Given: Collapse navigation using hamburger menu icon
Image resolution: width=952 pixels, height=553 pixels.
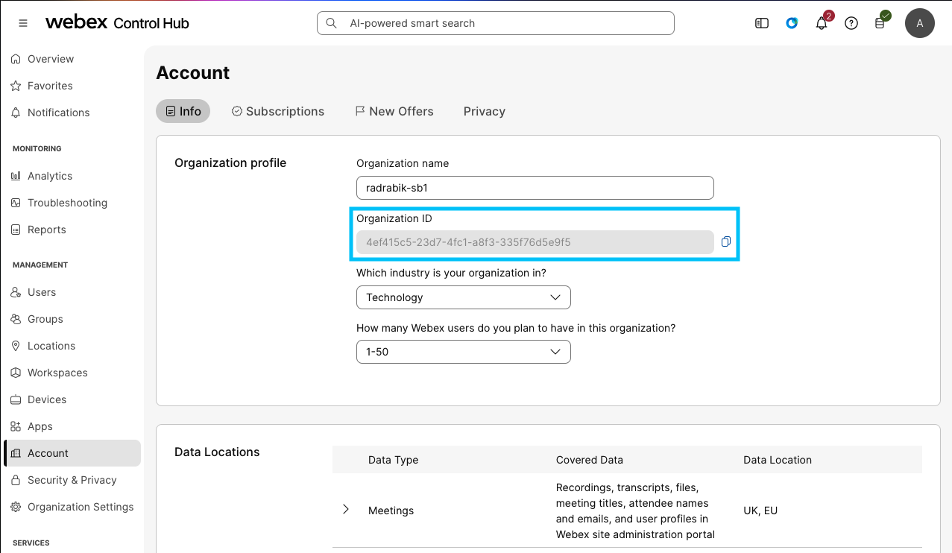Looking at the screenshot, I should [x=23, y=23].
